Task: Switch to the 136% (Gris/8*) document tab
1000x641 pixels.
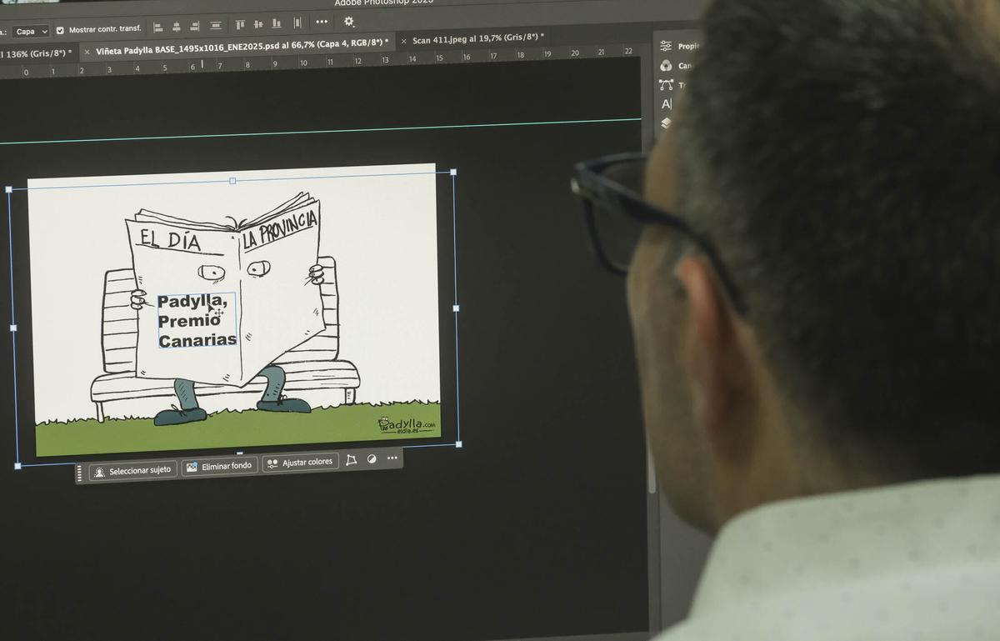Action: click(x=37, y=53)
